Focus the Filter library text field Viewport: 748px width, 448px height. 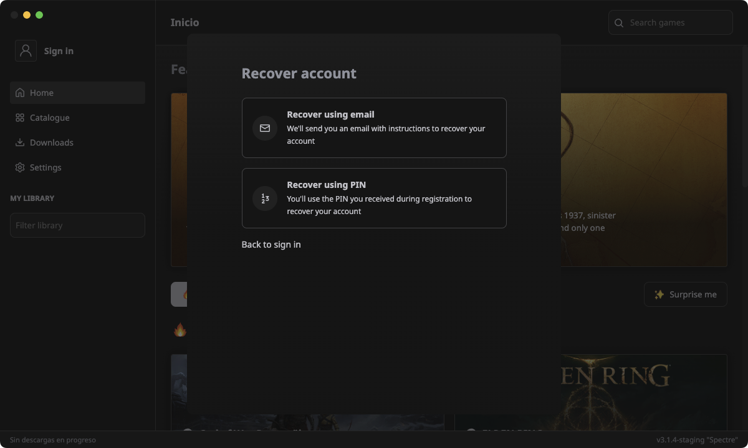coord(77,225)
